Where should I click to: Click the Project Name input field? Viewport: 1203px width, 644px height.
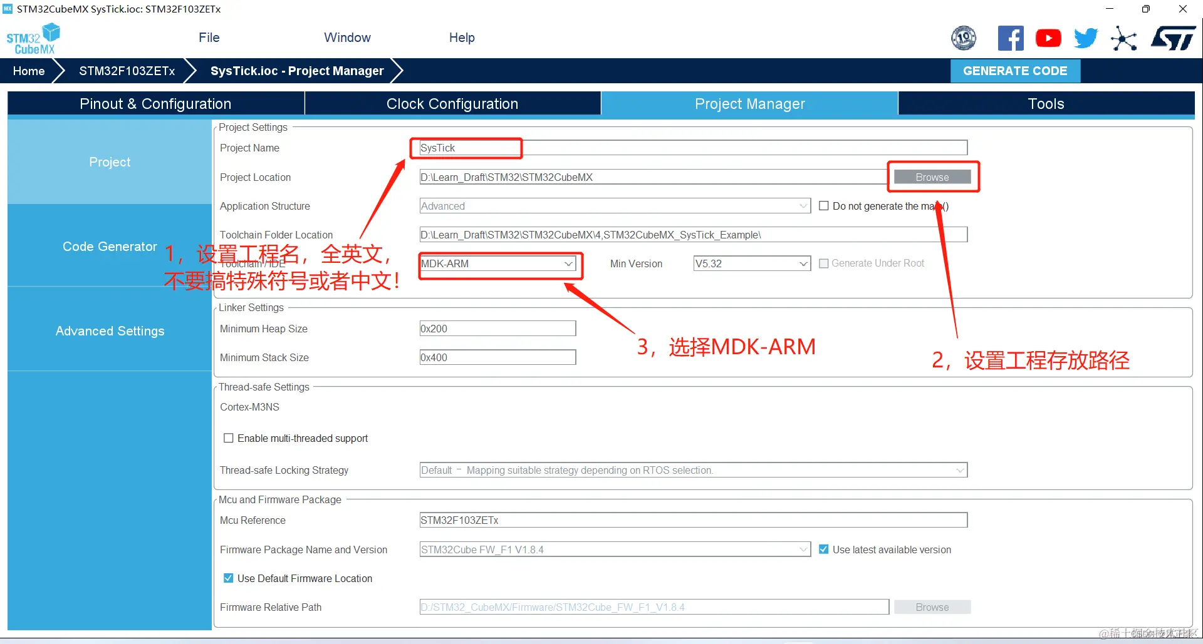(693, 148)
